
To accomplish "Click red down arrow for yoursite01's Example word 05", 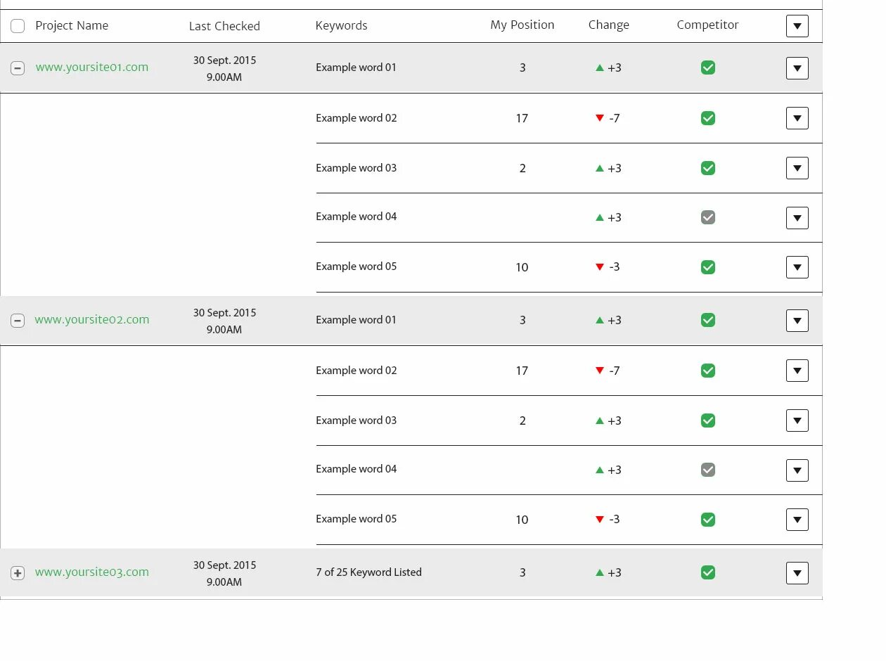I will [600, 267].
